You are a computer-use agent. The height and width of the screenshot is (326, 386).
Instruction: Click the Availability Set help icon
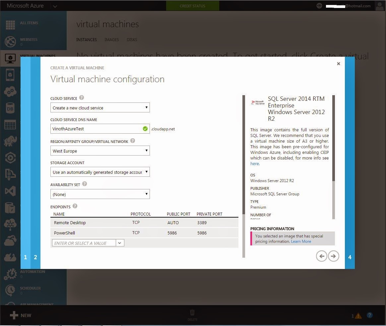(x=85, y=184)
